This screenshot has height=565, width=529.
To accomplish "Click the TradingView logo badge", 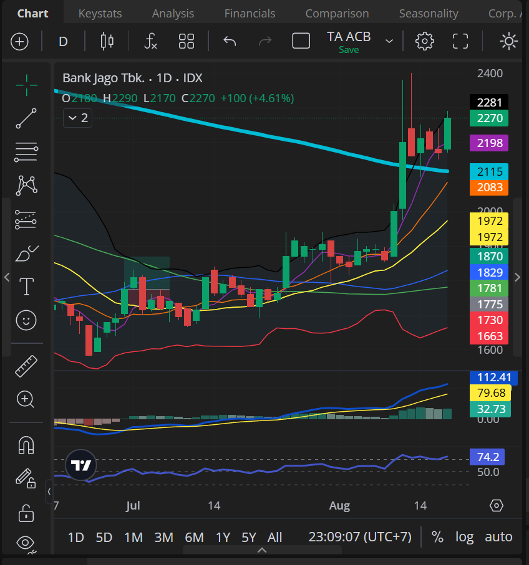I will pyautogui.click(x=81, y=465).
